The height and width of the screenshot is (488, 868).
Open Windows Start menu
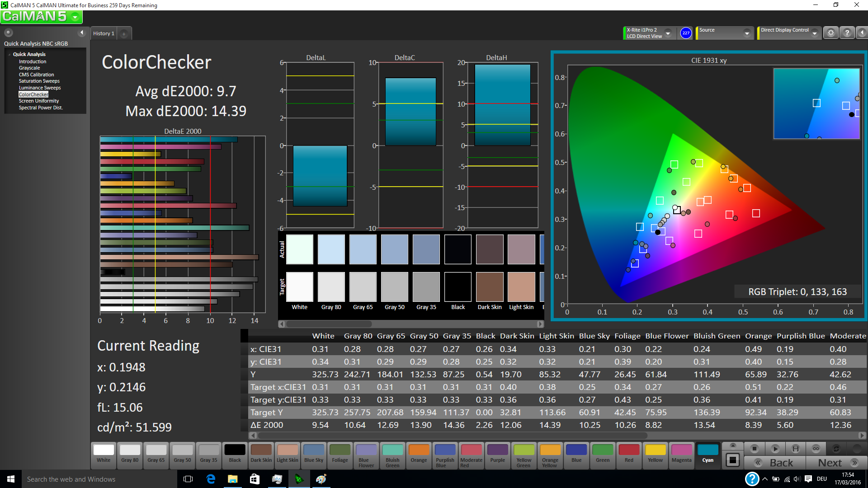pyautogui.click(x=11, y=479)
